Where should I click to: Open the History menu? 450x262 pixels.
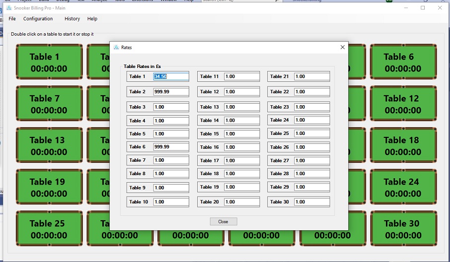[x=72, y=19]
